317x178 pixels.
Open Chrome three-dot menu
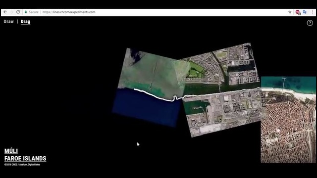(313, 12)
